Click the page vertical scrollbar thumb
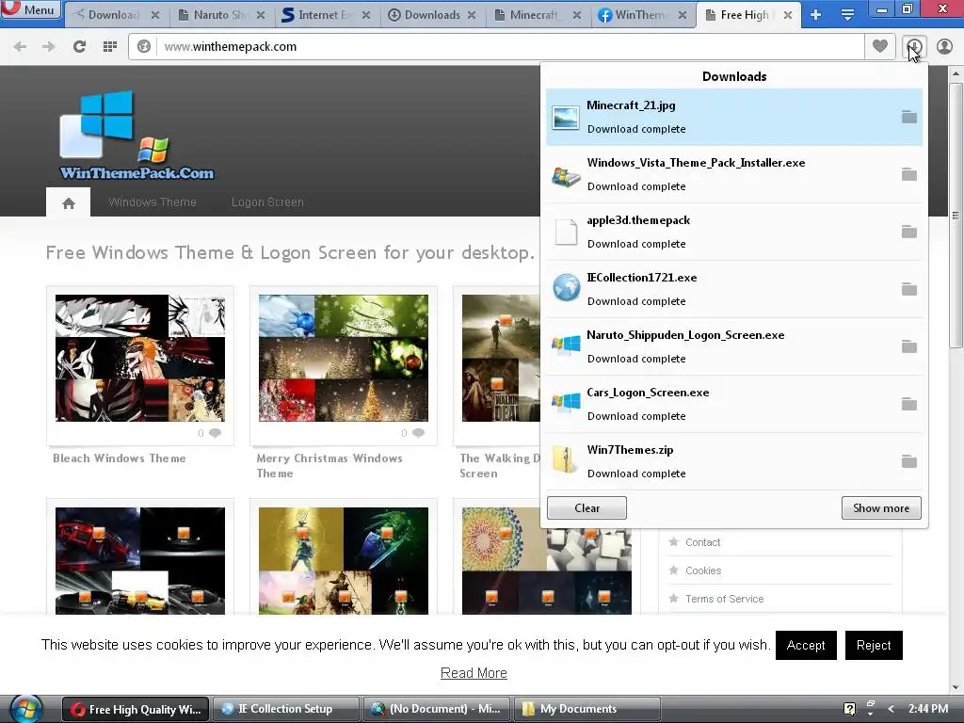Screen dimensions: 964x723 point(956,216)
